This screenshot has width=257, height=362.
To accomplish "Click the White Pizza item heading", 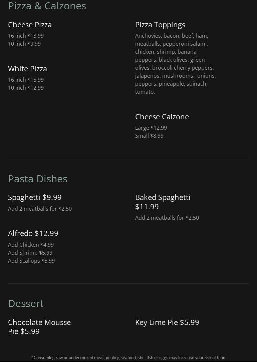I will (x=27, y=69).
